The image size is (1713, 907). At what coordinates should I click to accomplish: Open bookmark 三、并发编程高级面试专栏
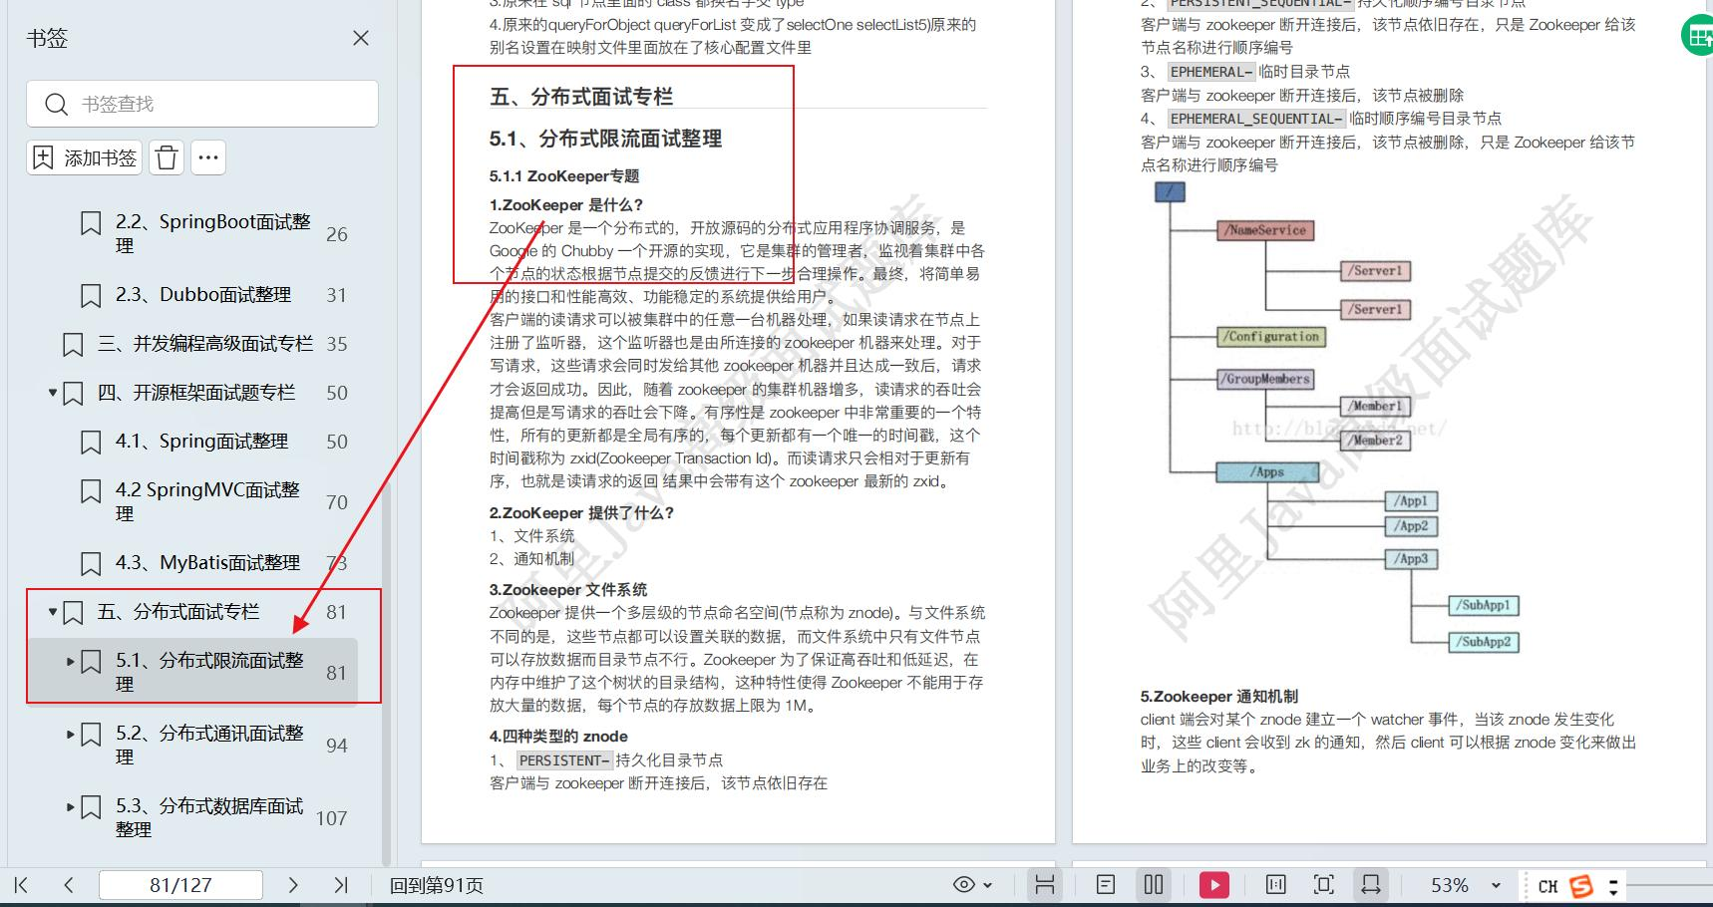pos(205,344)
